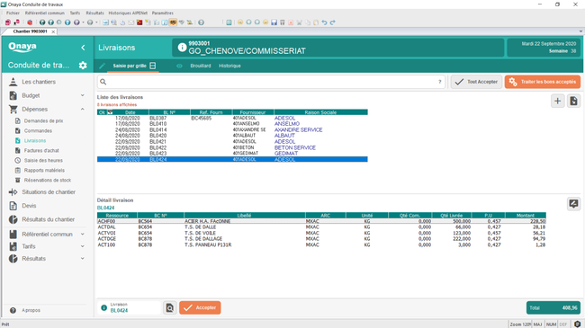
Task: Expand the Tarifs sidebar chevron
Action: (83, 246)
